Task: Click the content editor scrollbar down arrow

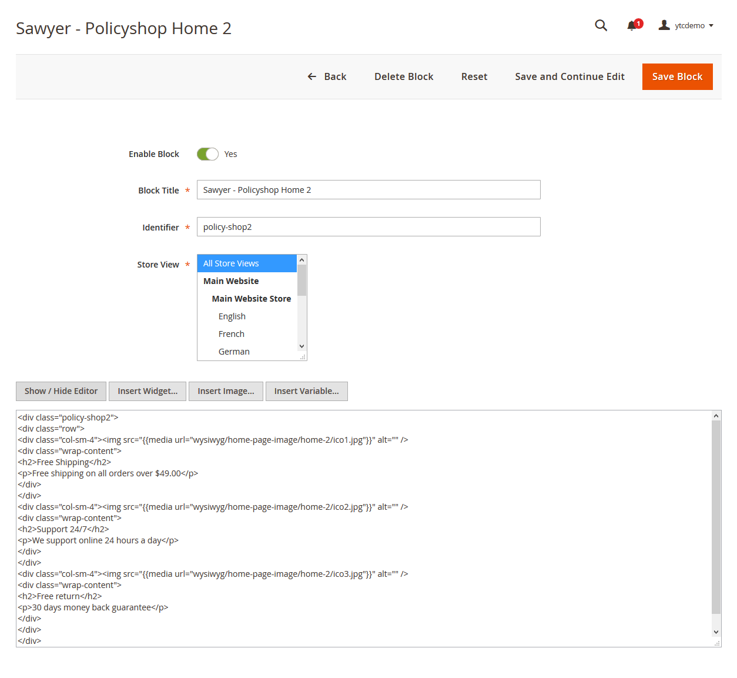Action: coord(716,632)
